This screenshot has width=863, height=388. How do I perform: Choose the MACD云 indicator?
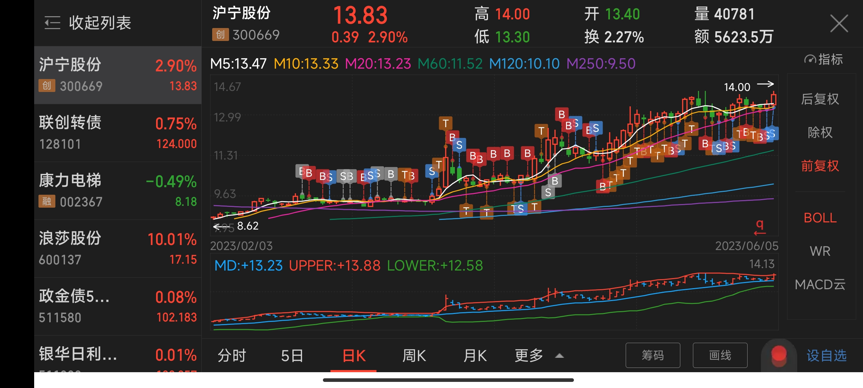pos(820,285)
